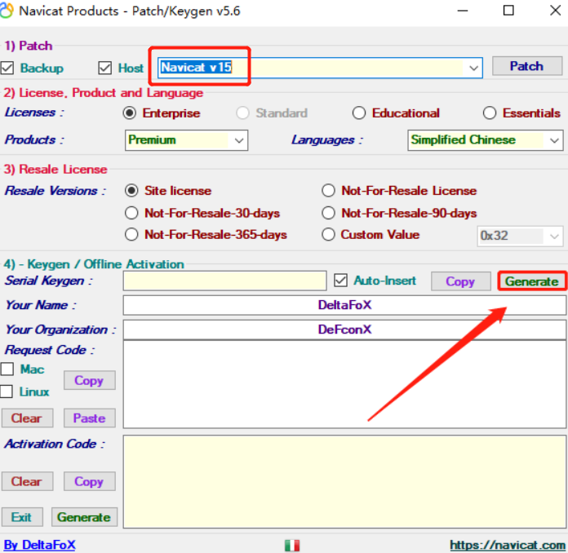Pick Not-For-Resale-365-days radio option
This screenshot has height=553, width=568.
(131, 235)
